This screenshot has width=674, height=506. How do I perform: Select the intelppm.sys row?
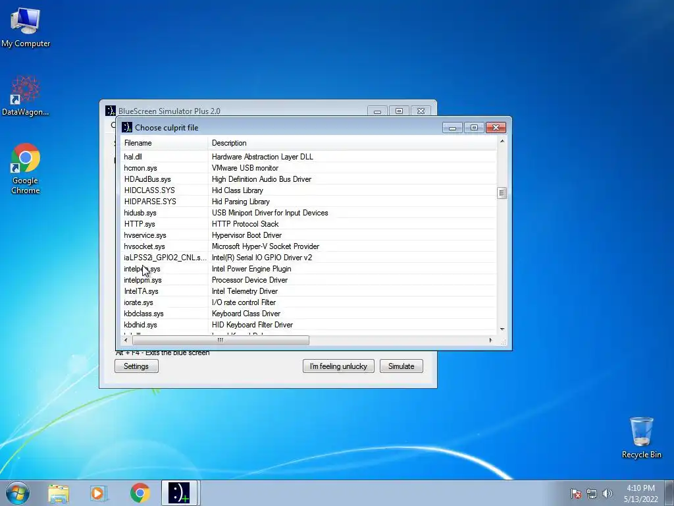(x=308, y=279)
